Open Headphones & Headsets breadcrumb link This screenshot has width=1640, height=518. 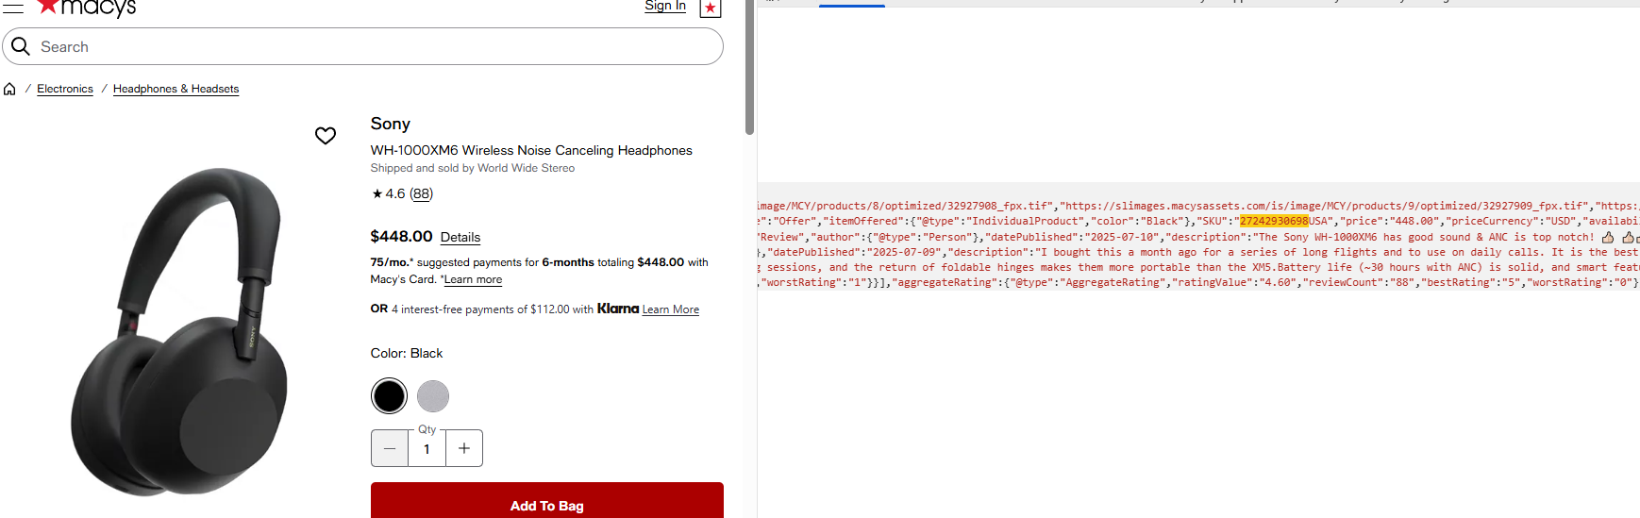point(176,89)
